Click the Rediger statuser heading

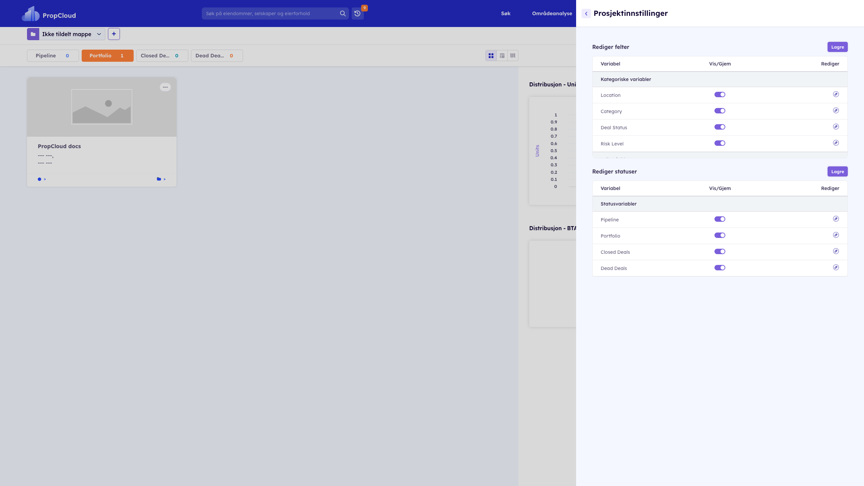(x=615, y=171)
